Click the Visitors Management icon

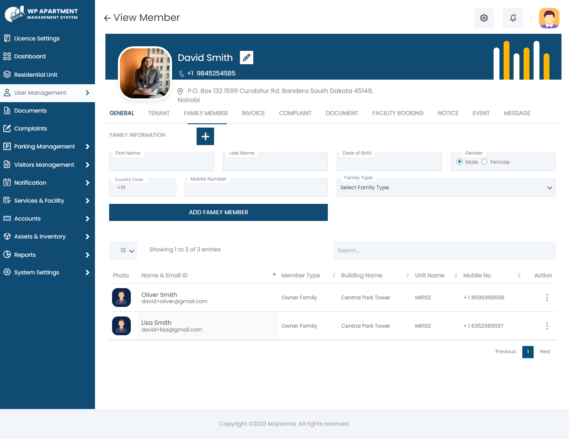click(x=7, y=165)
